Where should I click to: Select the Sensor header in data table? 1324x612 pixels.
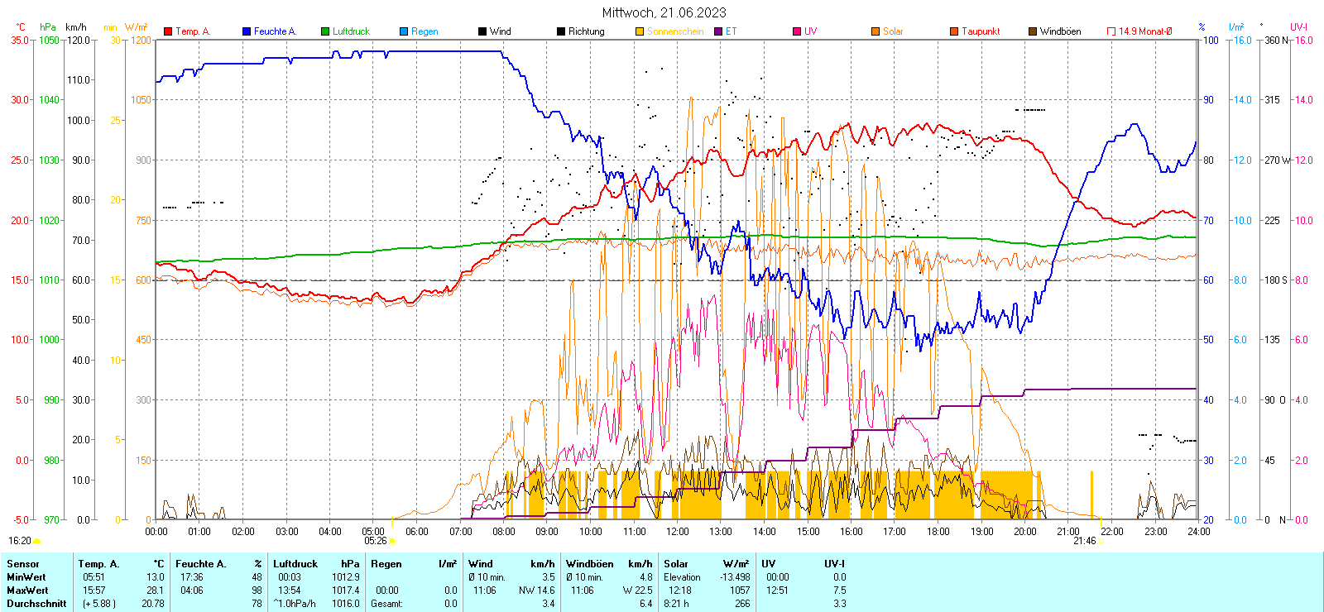23,564
